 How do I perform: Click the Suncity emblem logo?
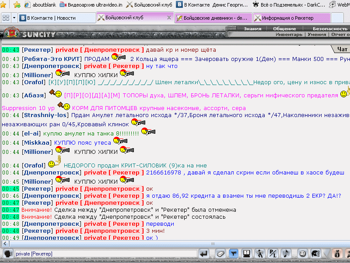12,32
